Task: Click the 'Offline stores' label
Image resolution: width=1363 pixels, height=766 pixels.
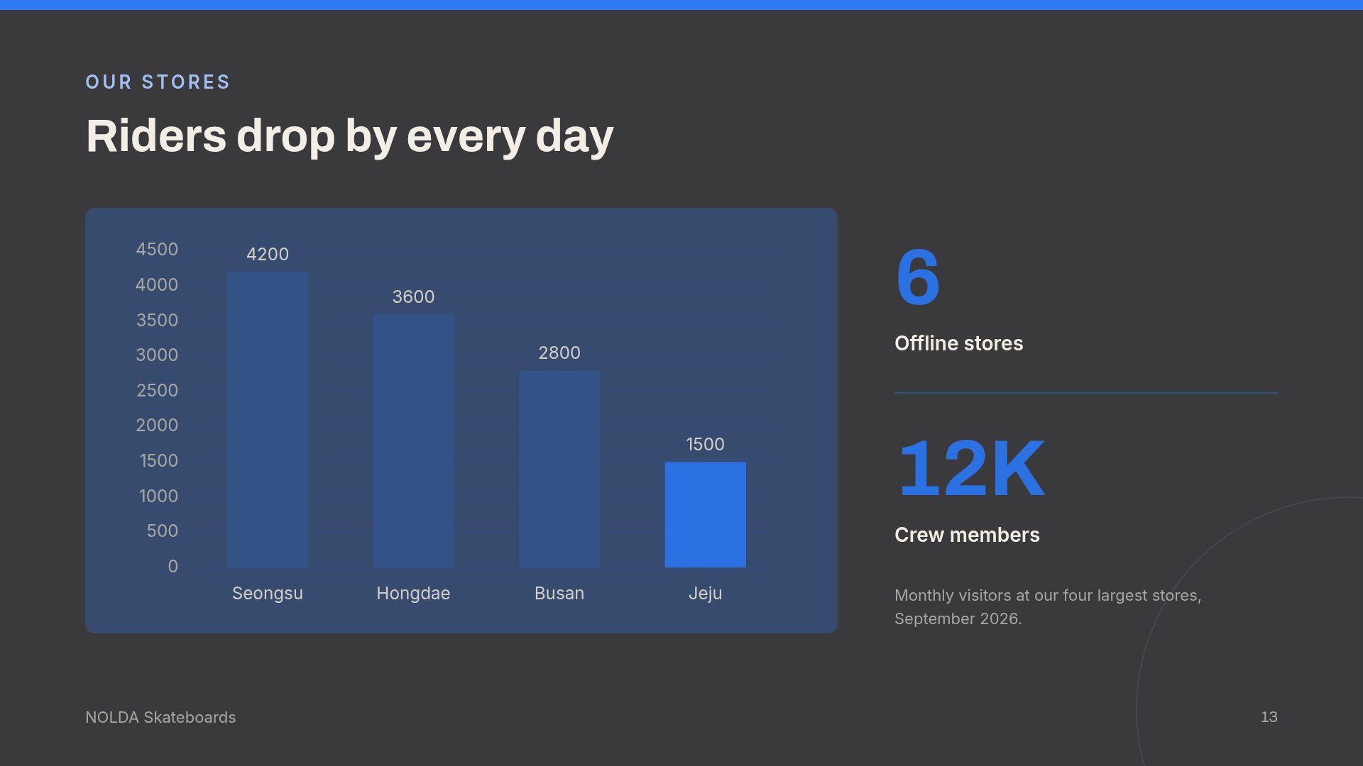Action: coord(958,343)
